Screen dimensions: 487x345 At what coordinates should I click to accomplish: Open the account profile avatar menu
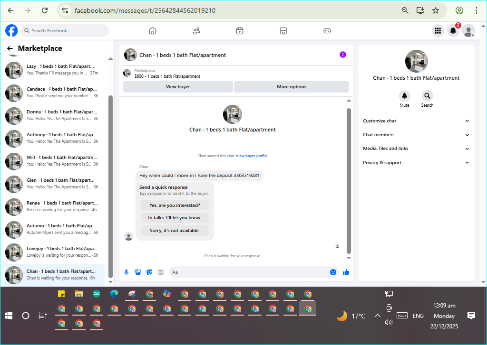pyautogui.click(x=468, y=31)
